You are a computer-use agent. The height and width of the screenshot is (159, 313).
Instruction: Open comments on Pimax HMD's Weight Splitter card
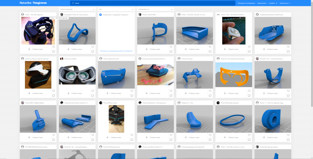pyautogui.click(x=54, y=140)
